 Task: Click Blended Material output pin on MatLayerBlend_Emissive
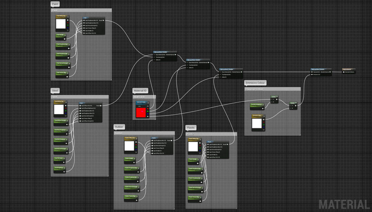point(330,72)
